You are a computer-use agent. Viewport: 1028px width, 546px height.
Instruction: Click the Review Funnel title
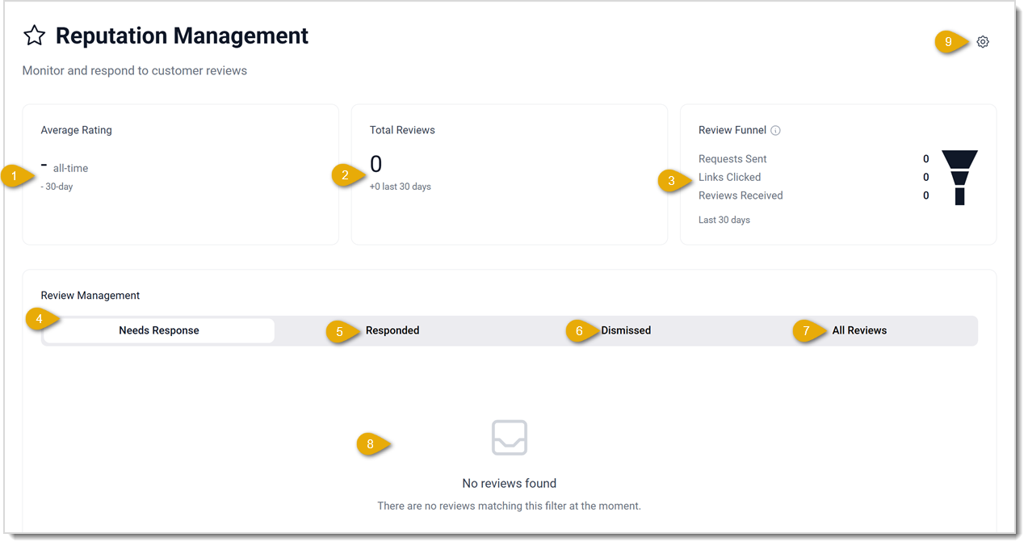pyautogui.click(x=732, y=130)
